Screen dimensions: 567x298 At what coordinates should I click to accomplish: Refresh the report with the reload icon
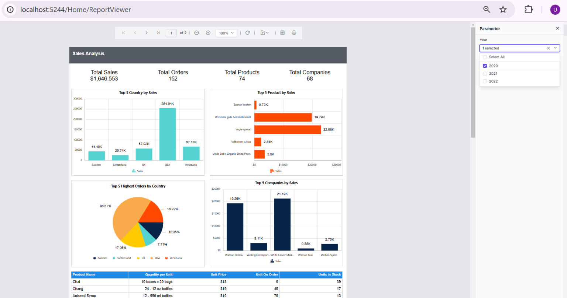(248, 33)
